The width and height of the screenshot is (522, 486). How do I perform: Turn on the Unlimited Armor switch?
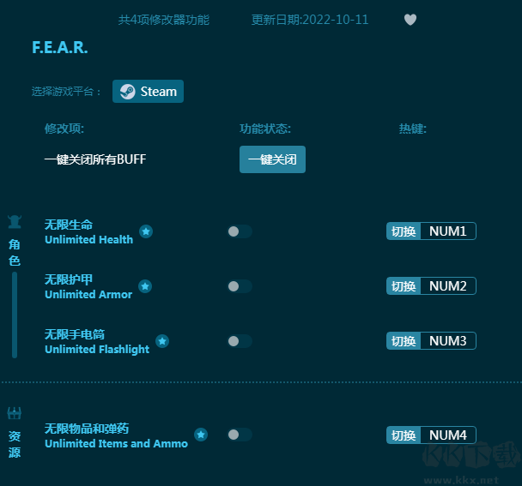tap(240, 286)
